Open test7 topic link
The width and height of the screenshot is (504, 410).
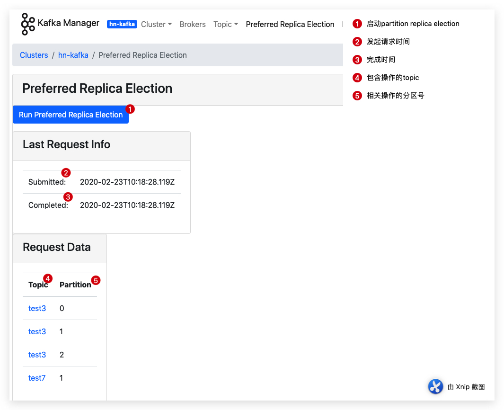coord(37,378)
